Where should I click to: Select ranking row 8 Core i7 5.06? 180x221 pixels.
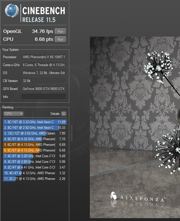coord(35,162)
